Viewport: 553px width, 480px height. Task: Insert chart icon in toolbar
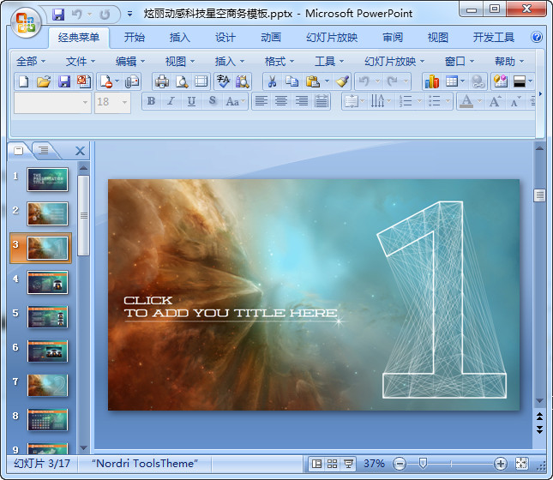[x=432, y=81]
